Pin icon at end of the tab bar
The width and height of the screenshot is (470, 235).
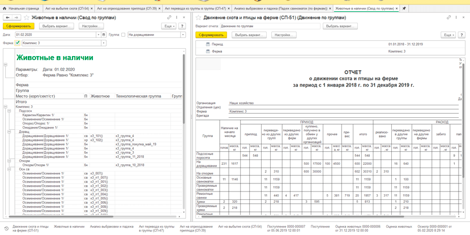[404, 8]
